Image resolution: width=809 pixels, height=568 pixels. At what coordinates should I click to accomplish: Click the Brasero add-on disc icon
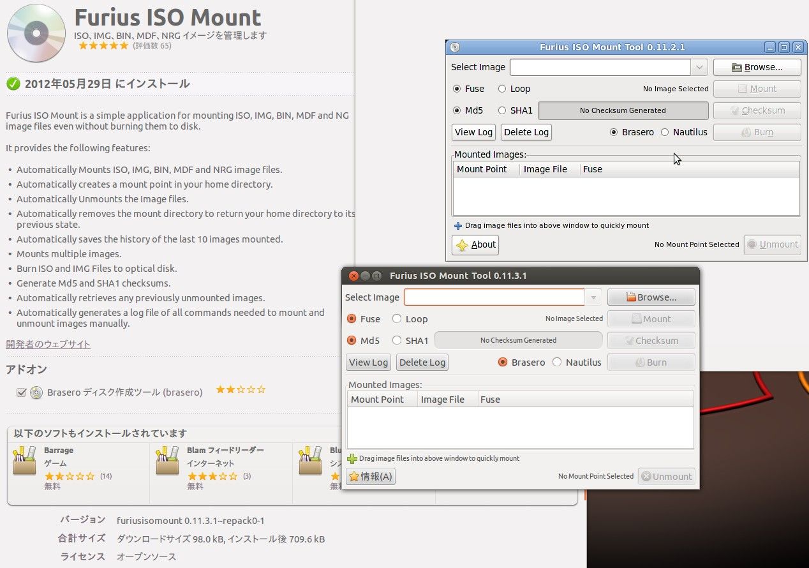click(x=36, y=392)
